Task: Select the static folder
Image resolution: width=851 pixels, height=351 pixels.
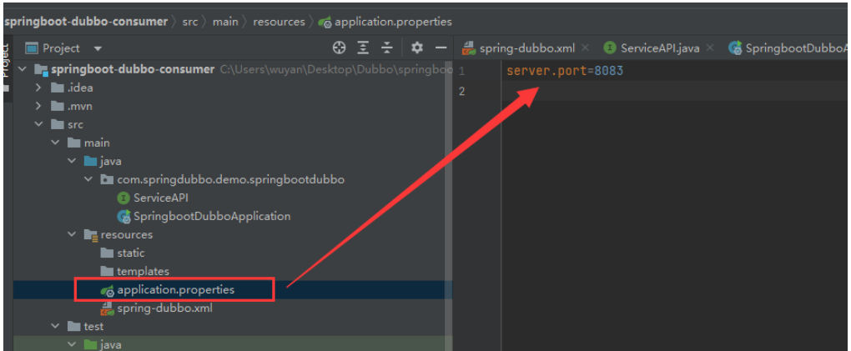Action: click(x=123, y=253)
